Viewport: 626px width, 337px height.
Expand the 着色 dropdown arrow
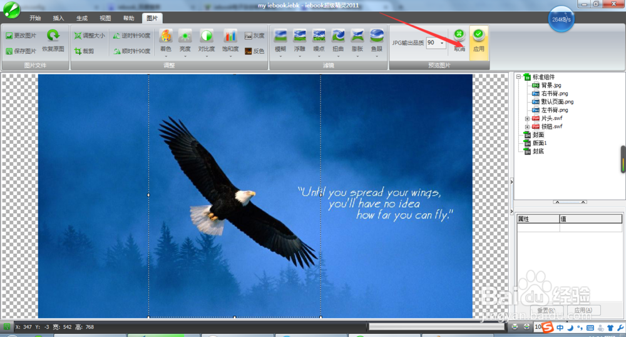click(x=166, y=56)
